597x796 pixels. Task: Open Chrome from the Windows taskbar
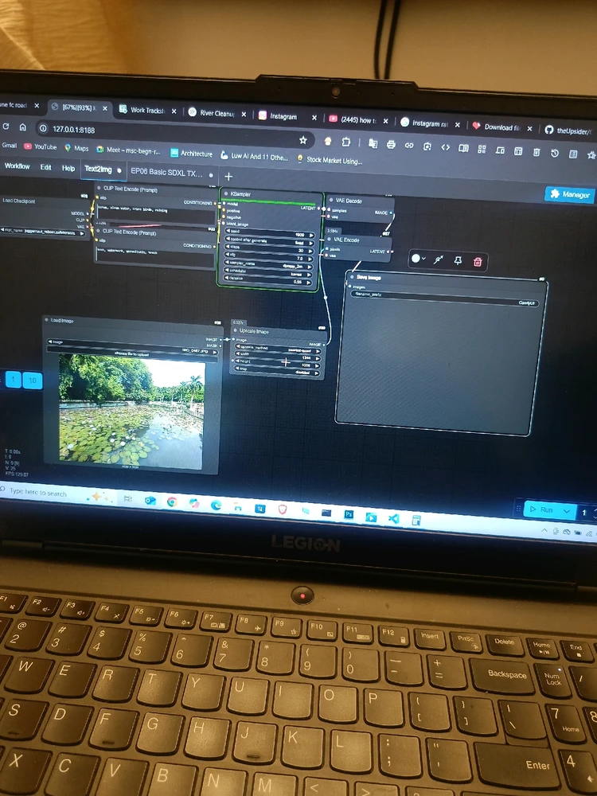(x=172, y=502)
